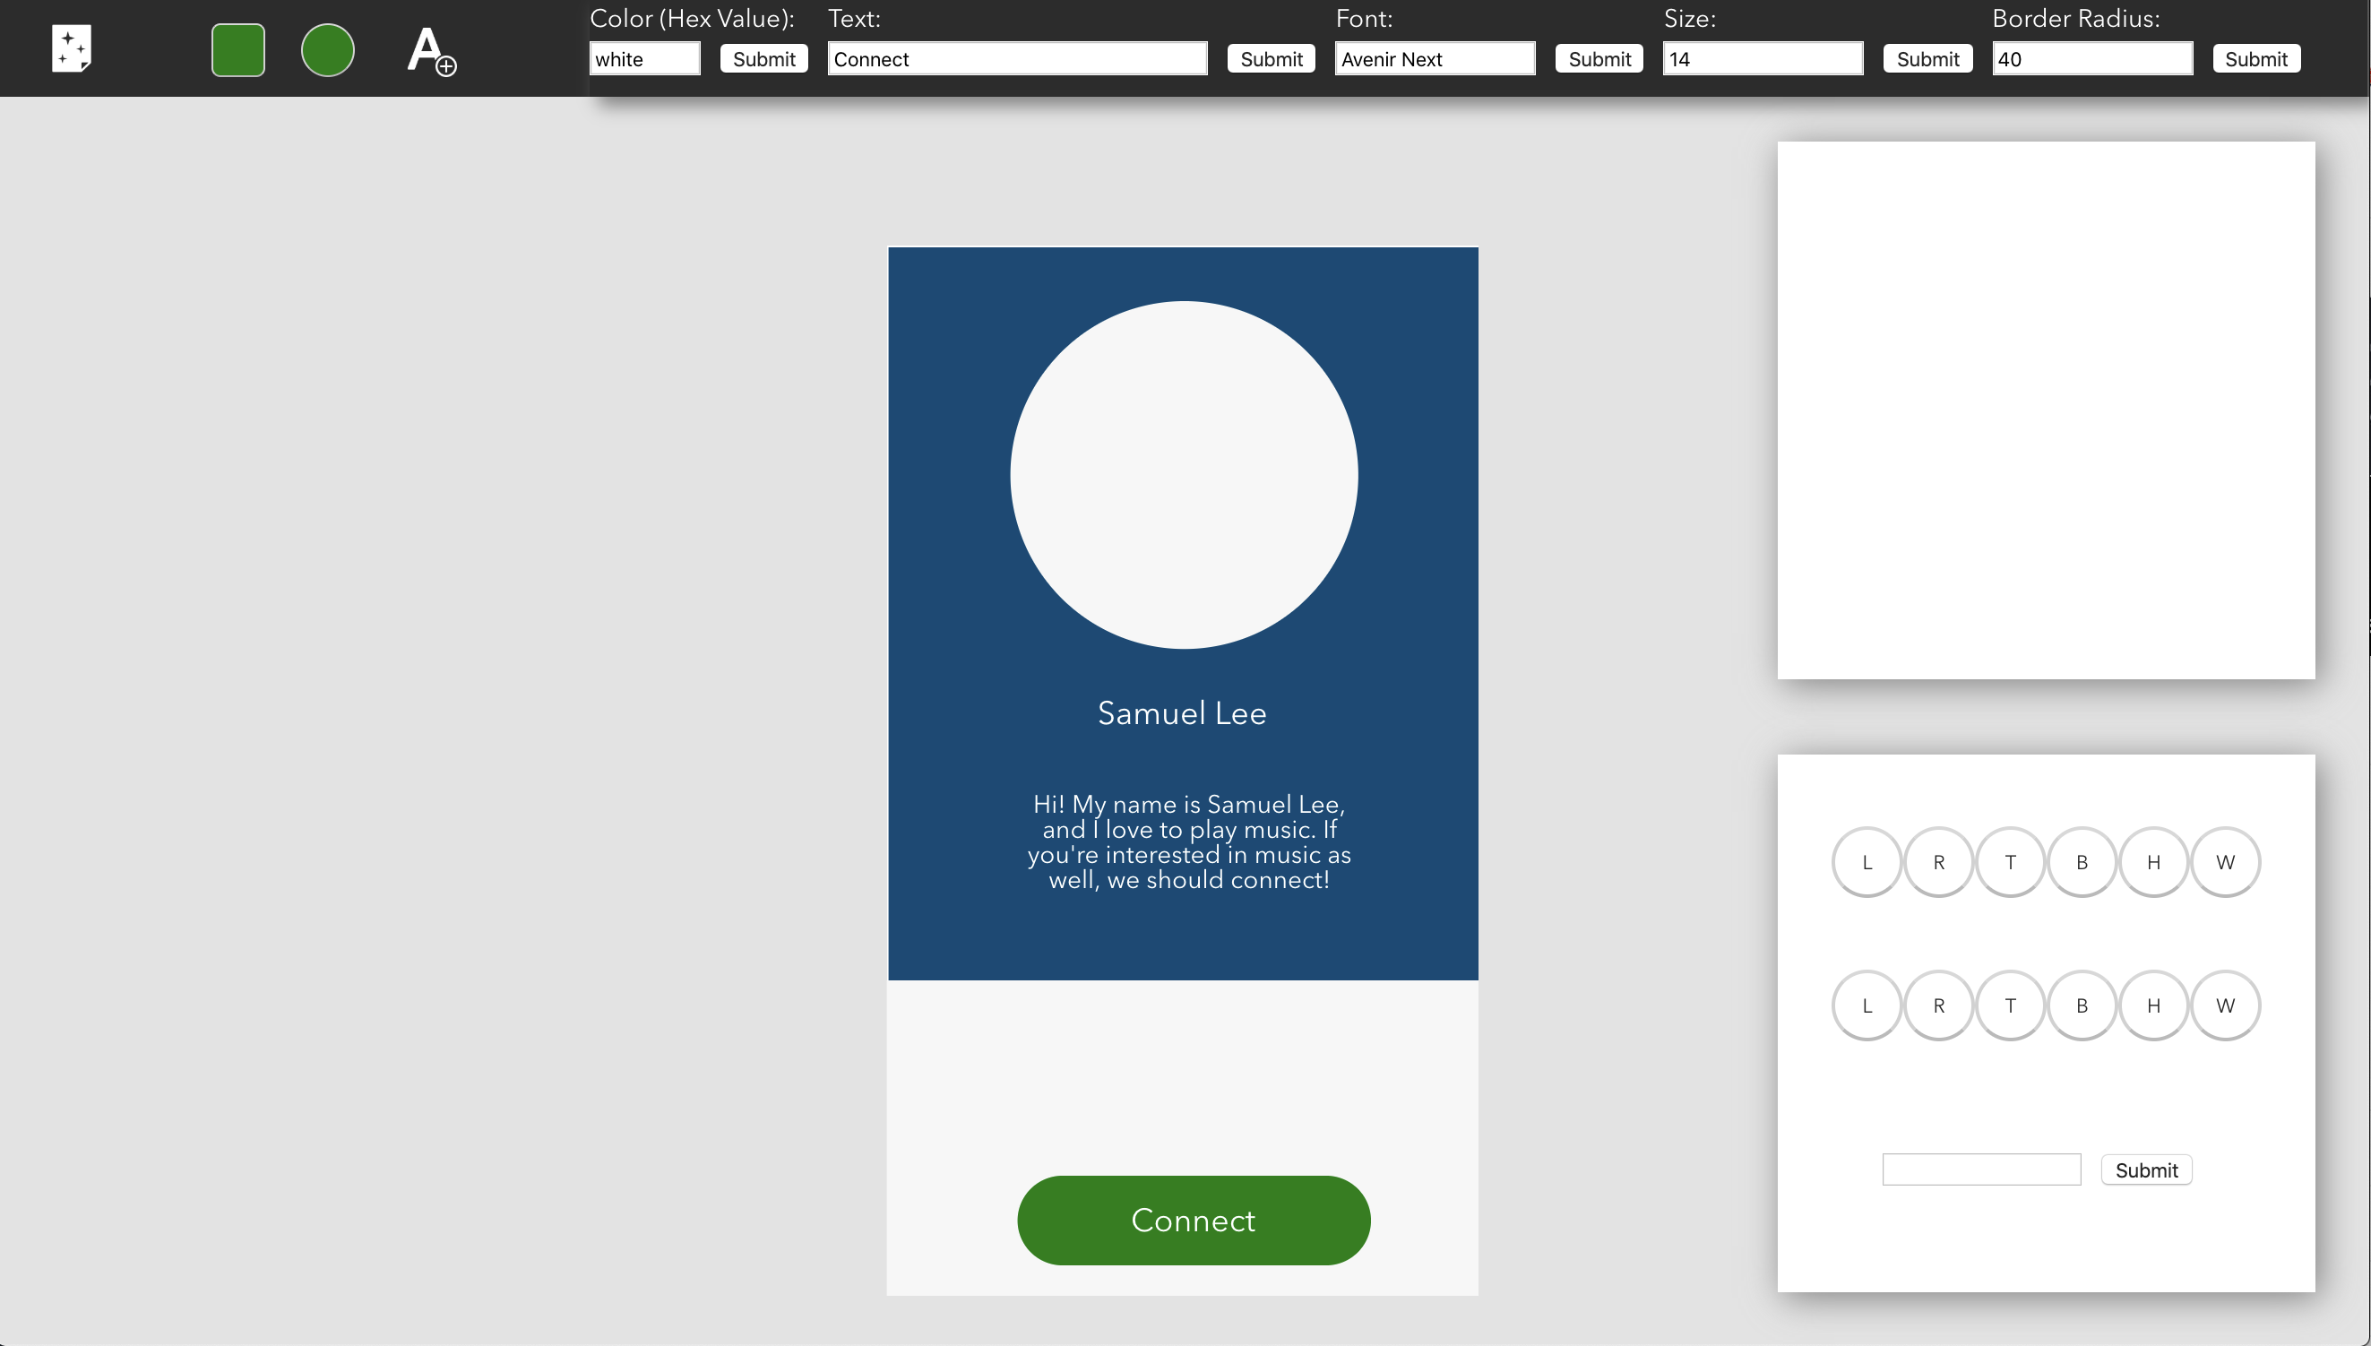This screenshot has height=1346, width=2371.
Task: Click the second row W circle button
Action: tap(2224, 1005)
